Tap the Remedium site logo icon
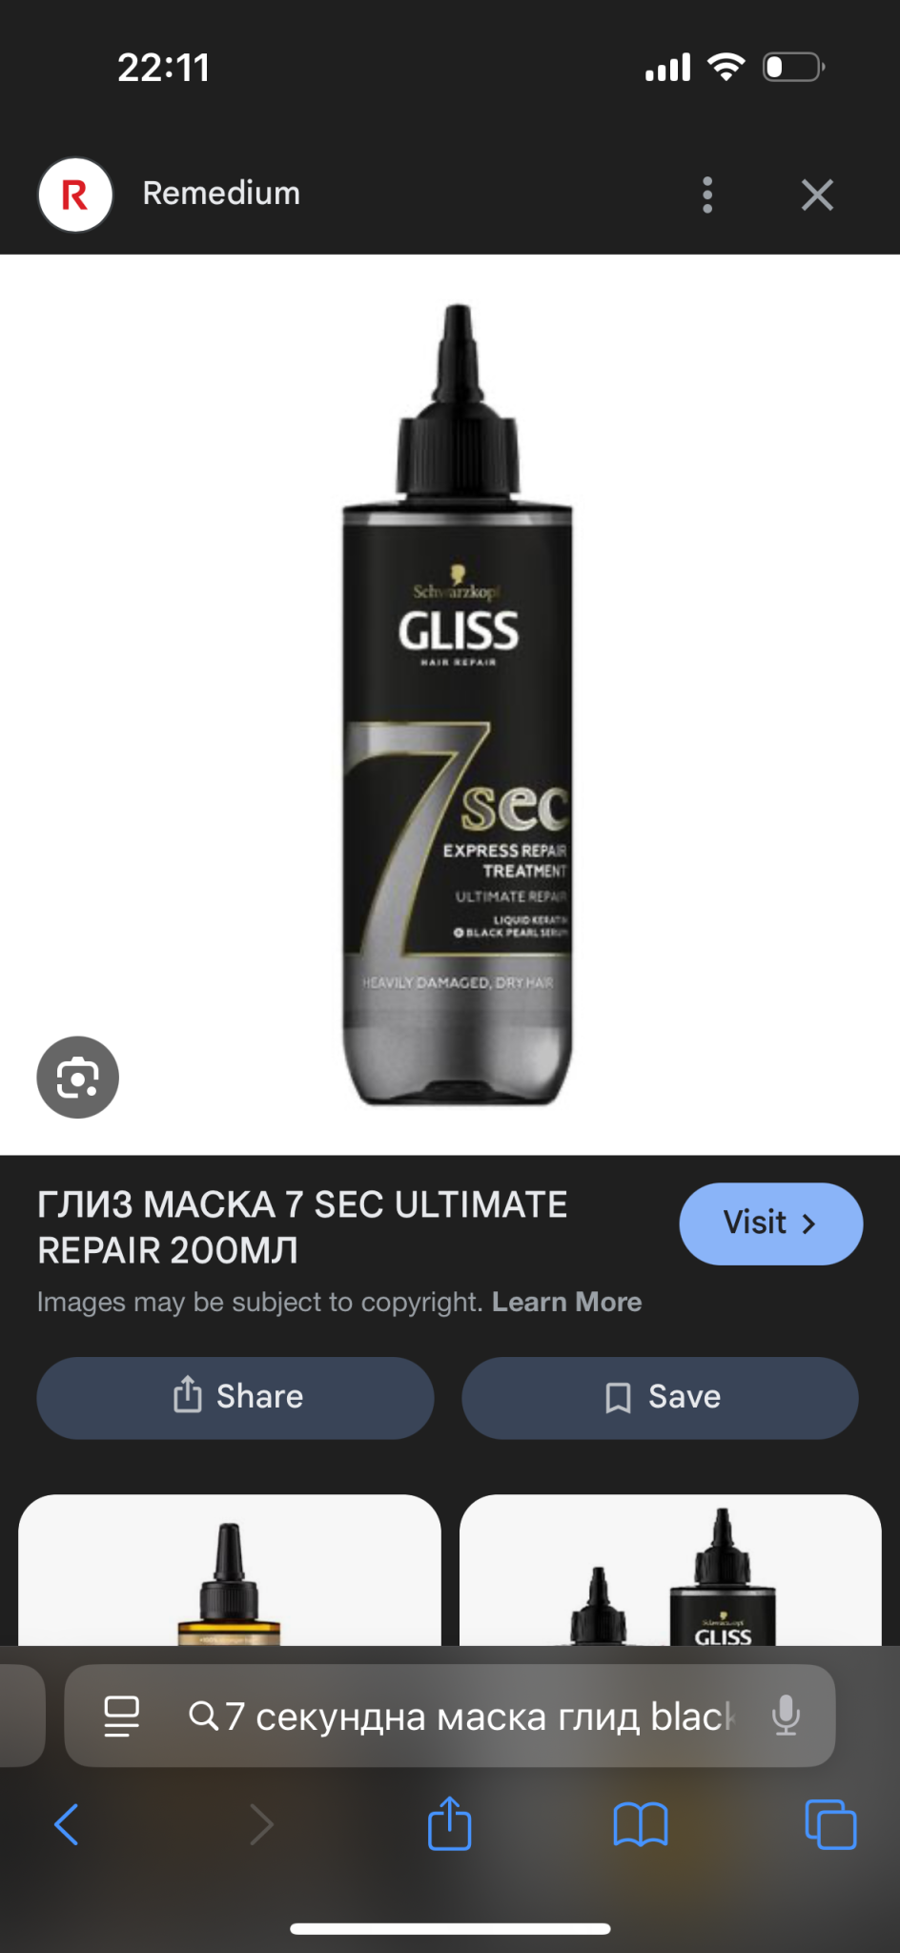Viewport: 900px width, 1953px height. point(75,195)
